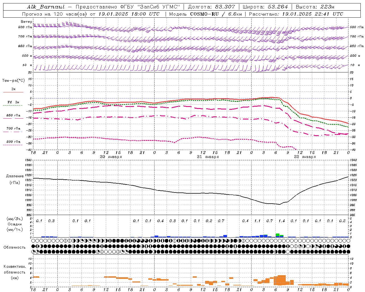Select the Широта: 53.264 latitude text
The image size is (365, 292).
[265, 7]
